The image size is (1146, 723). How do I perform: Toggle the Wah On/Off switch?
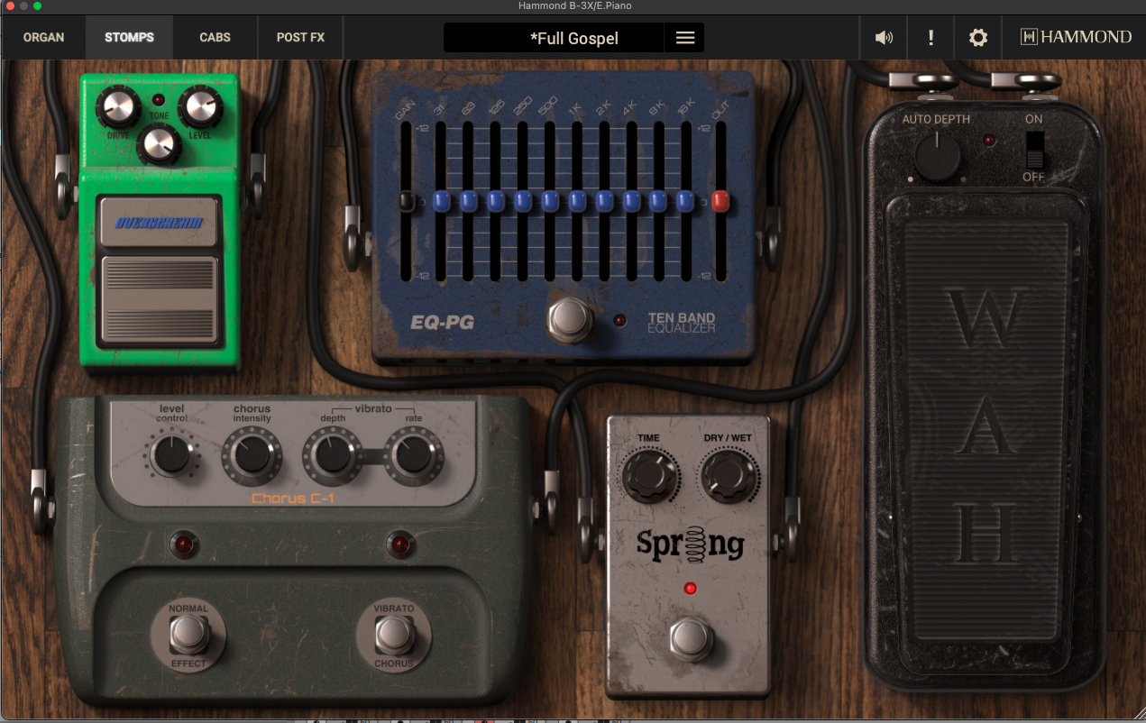[1034, 149]
